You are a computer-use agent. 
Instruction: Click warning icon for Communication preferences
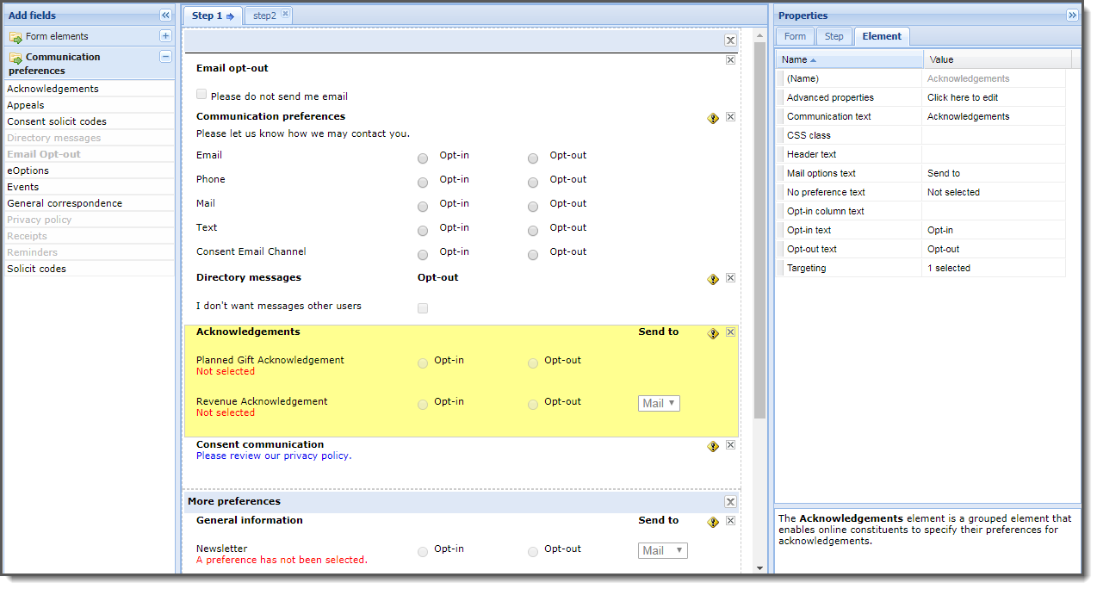[713, 119]
